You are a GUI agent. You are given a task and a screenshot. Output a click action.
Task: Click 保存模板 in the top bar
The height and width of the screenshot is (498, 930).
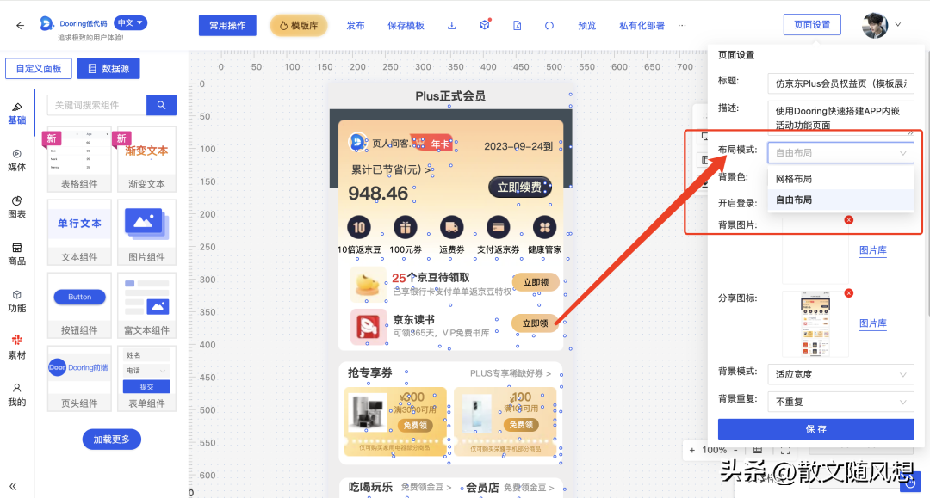406,26
